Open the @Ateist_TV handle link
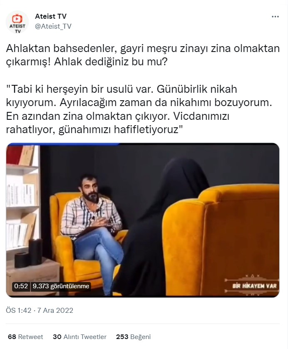The height and width of the screenshot is (349, 288). click(x=53, y=26)
